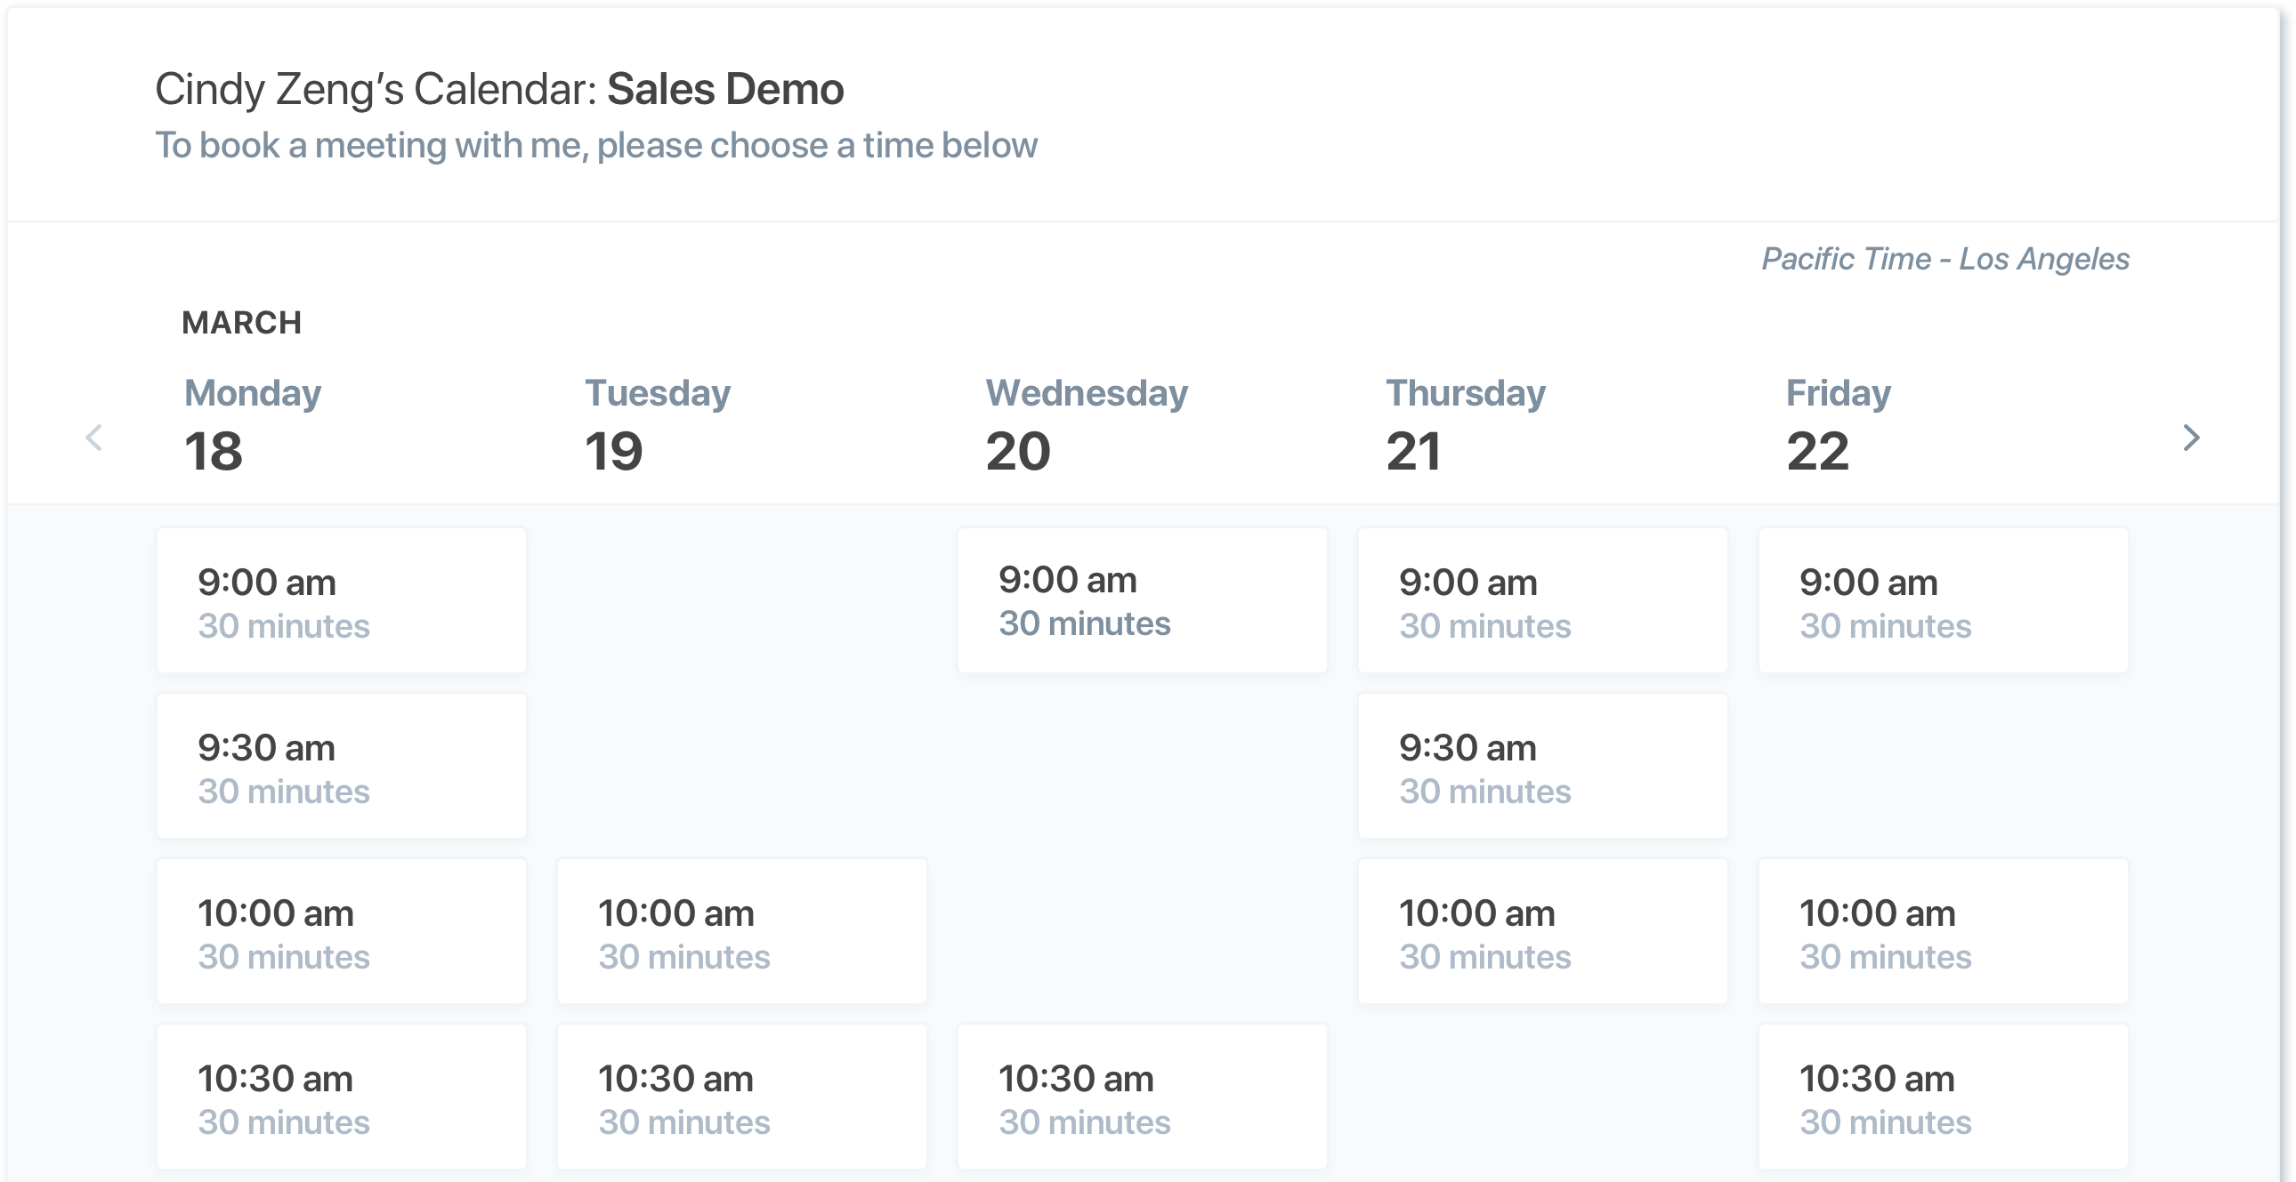Select Monday 18 at 9:30 am slot
This screenshot has height=1182, width=2296.
coord(342,766)
